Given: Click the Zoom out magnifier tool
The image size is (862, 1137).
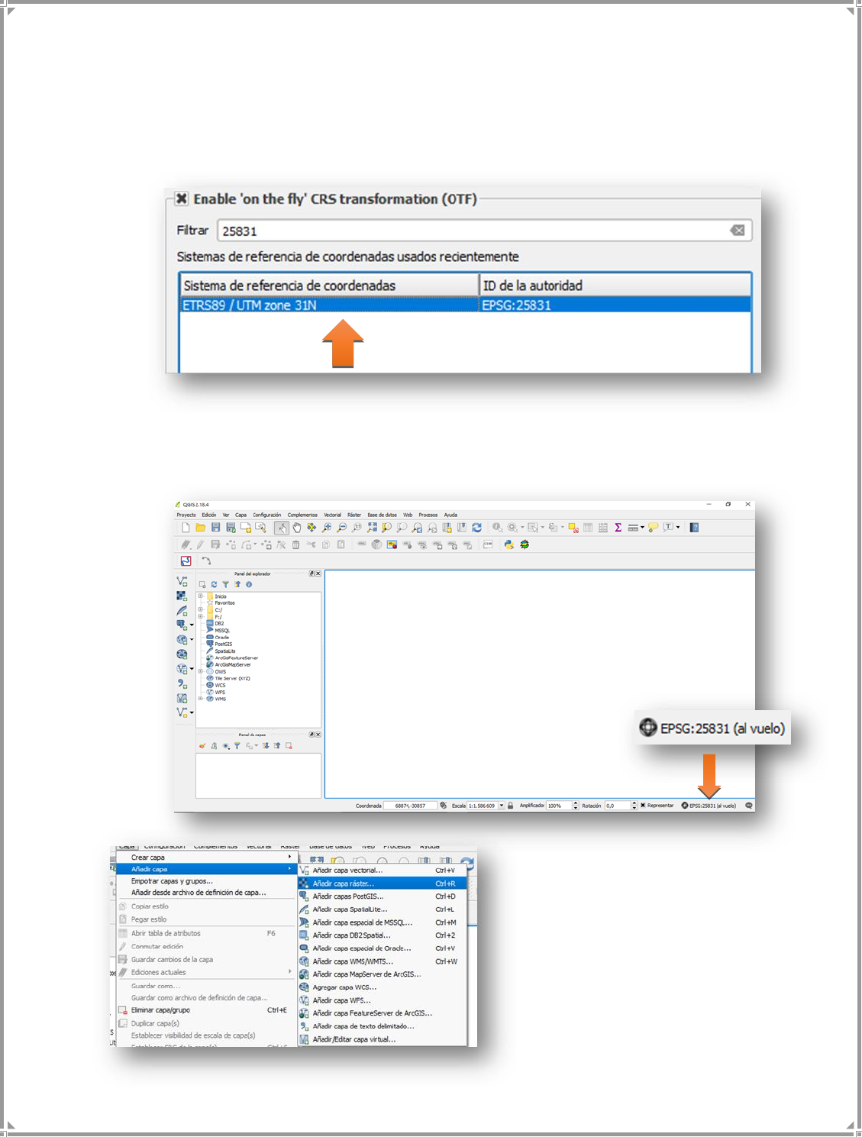Looking at the screenshot, I should (342, 528).
